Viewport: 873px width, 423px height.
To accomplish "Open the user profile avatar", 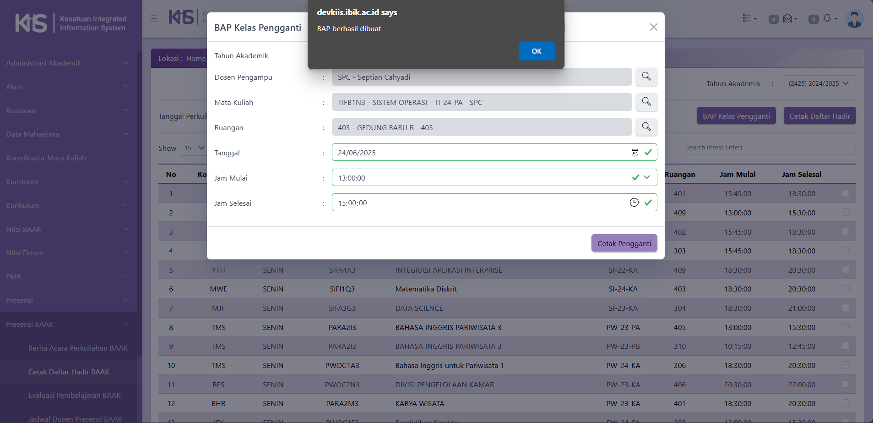I will coord(854,19).
